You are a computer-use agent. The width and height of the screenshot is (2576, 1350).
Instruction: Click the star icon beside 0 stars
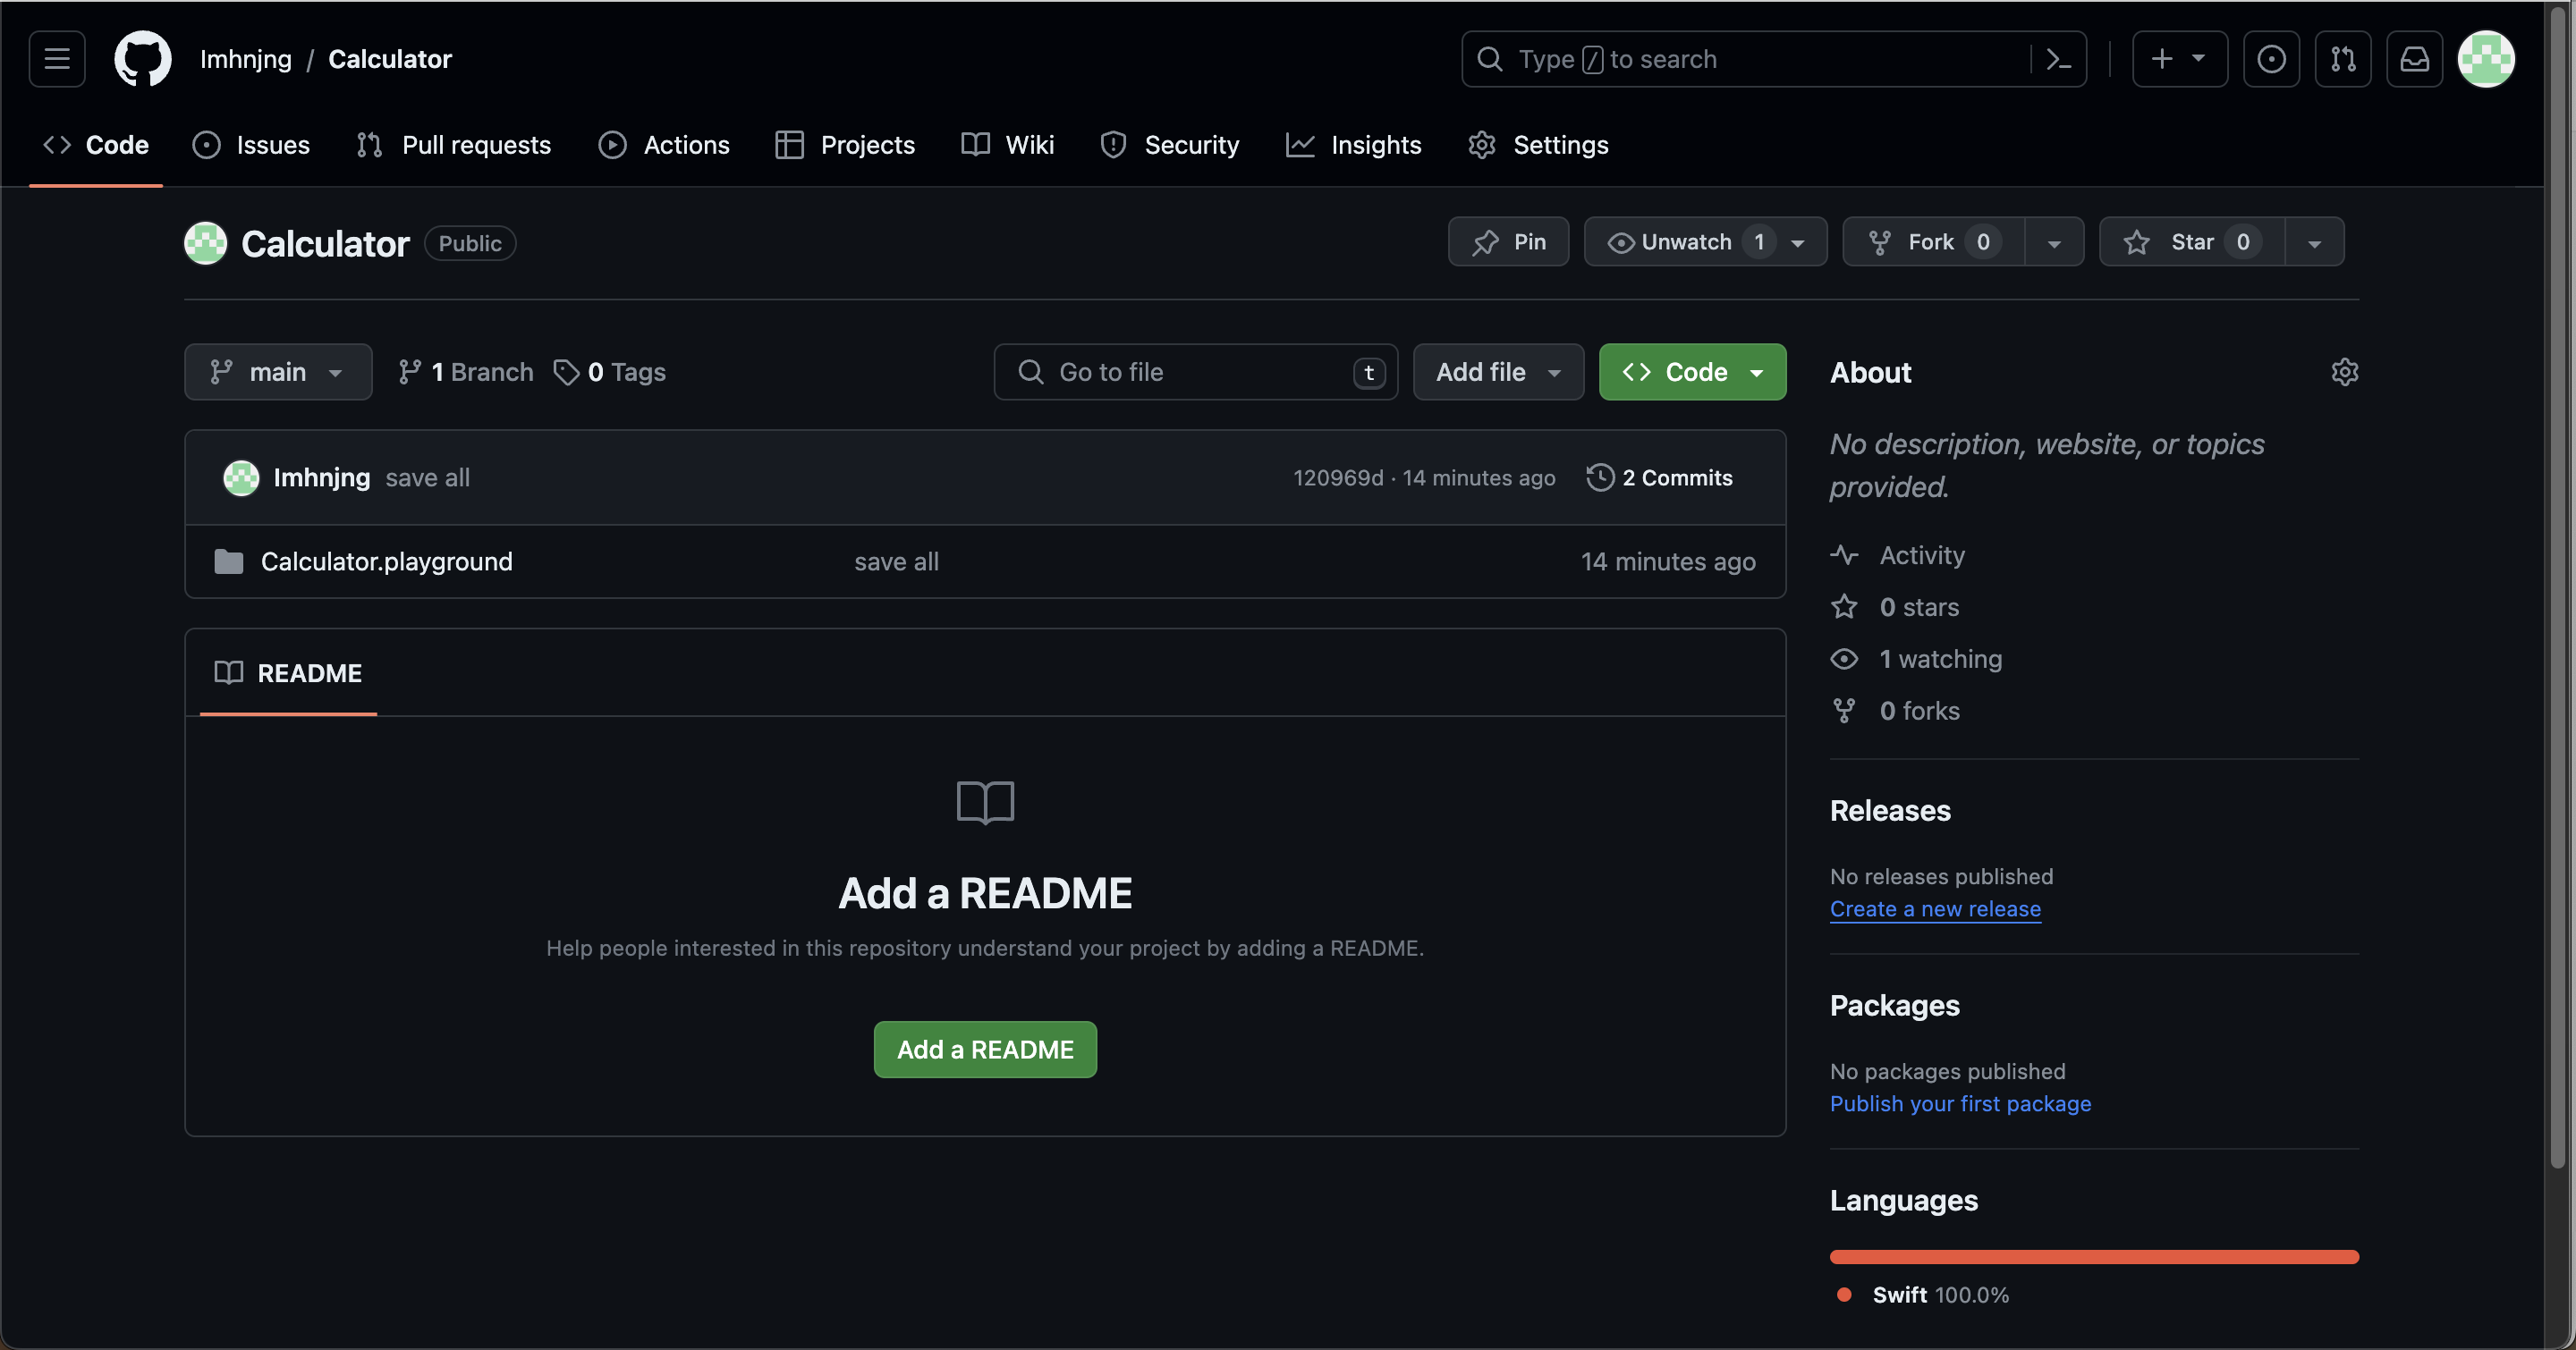[x=1844, y=606]
